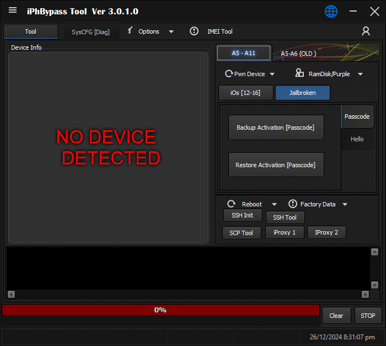Select the Hello side tab
Viewport: 386px width, 346px height.
[x=357, y=139]
